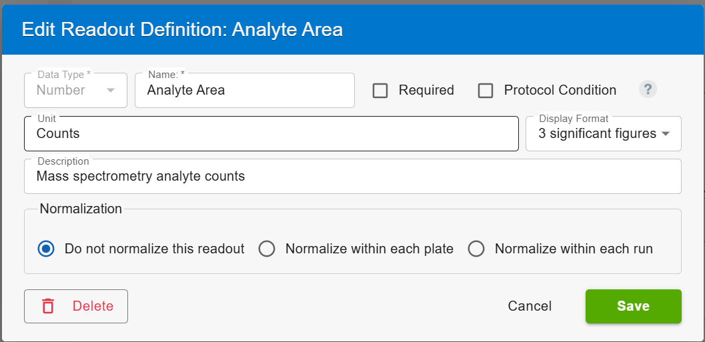Tick the Required checkbox

click(380, 90)
